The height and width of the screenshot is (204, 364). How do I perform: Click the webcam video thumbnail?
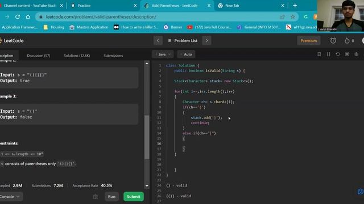point(341,16)
